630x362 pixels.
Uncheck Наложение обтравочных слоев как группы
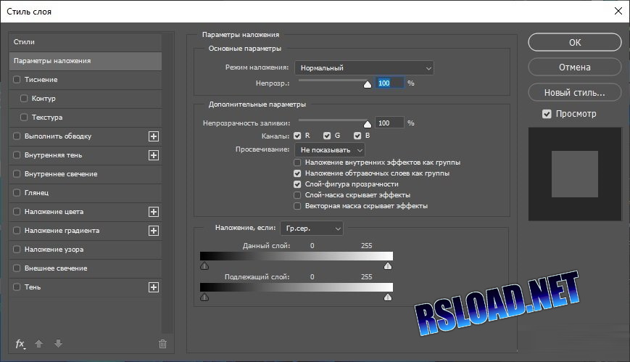[x=297, y=174]
